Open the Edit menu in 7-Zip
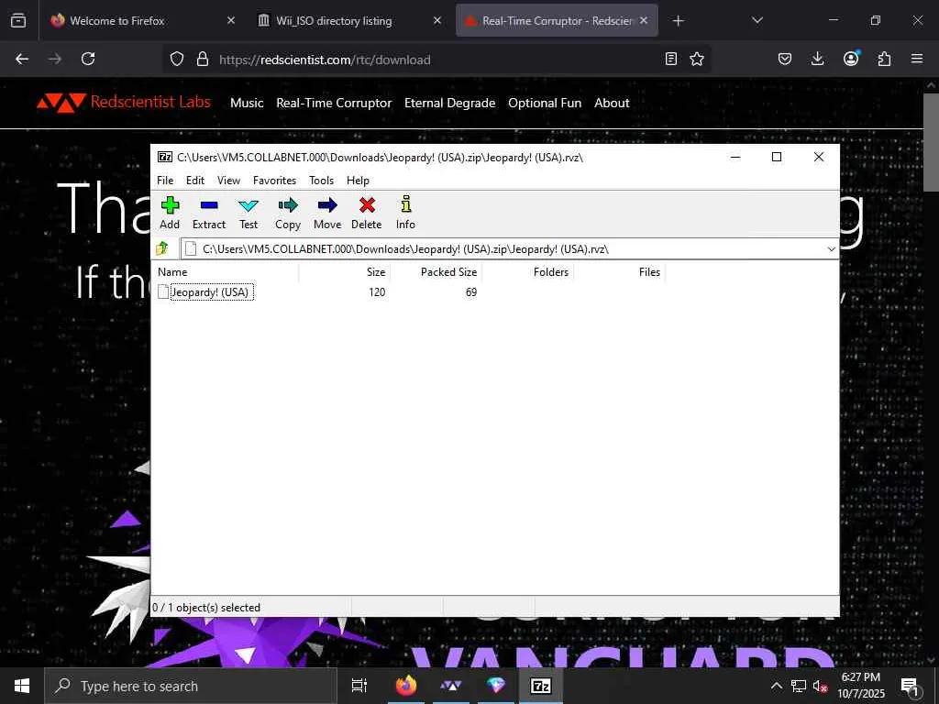Viewport: 939px width, 704px height. [195, 181]
